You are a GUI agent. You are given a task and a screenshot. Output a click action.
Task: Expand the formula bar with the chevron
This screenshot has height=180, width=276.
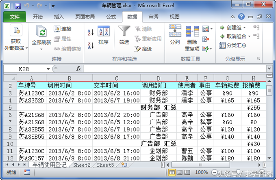269,69
